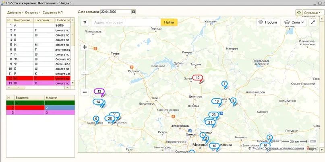Select green driver row 1
The image size is (325, 162).
[x=40, y=103]
